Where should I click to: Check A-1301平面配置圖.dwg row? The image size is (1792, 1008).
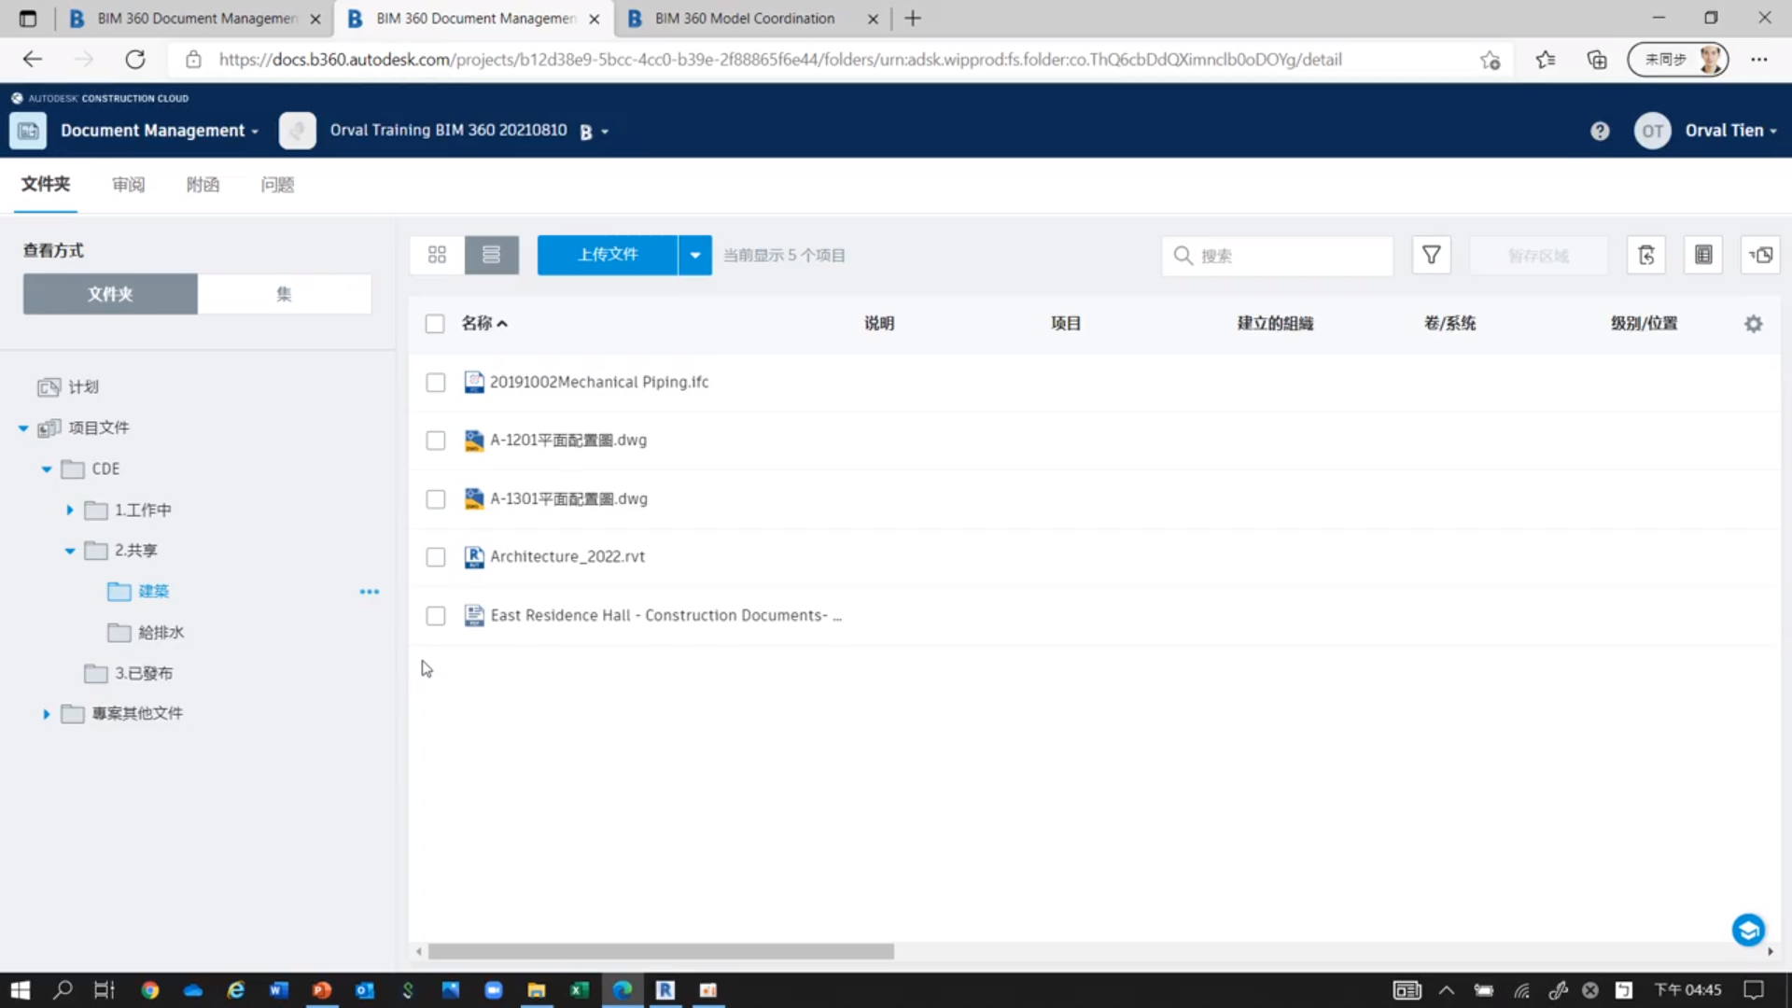(436, 499)
